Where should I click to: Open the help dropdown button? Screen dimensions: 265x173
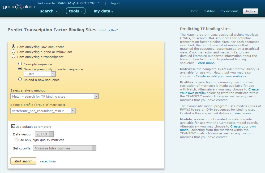coord(251,11)
